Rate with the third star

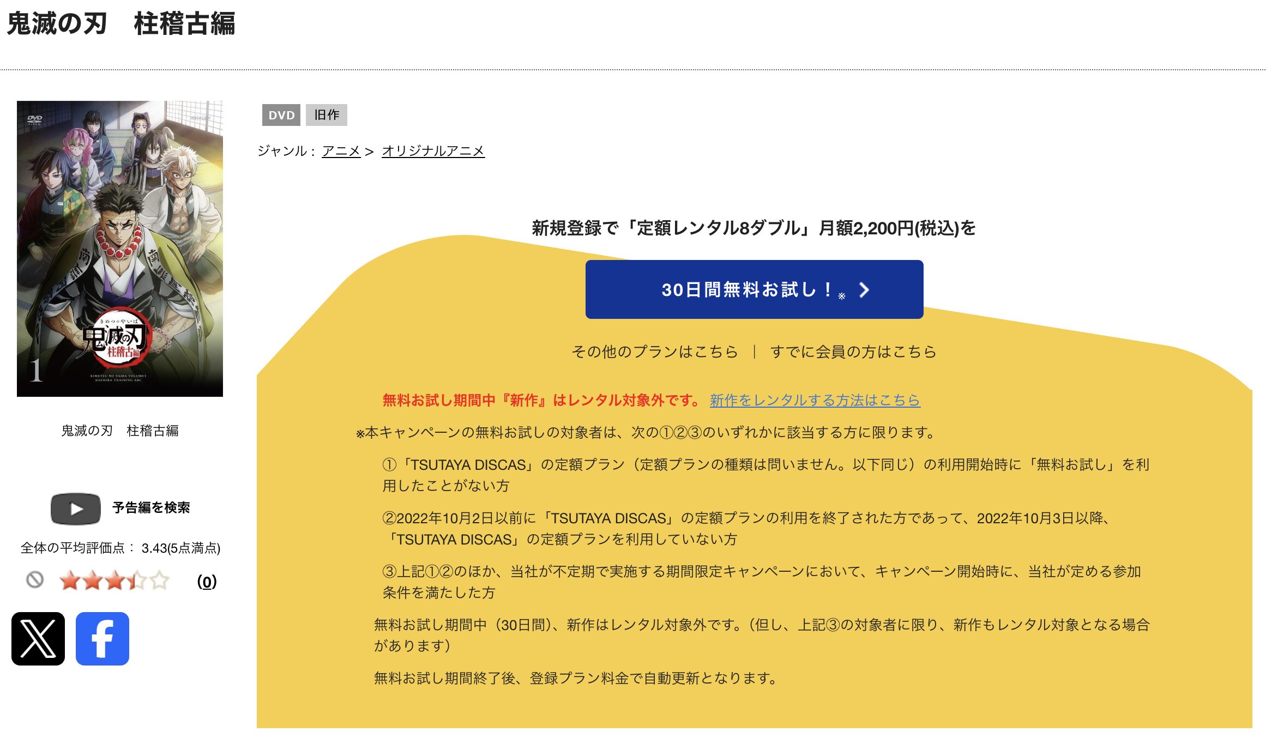tap(114, 580)
